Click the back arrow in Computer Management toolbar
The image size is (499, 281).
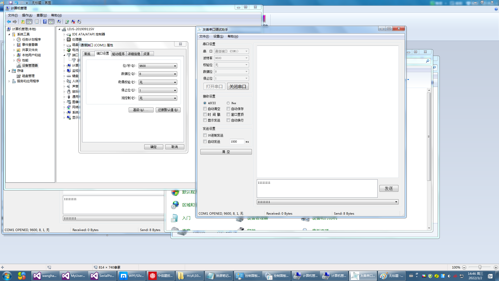(x=9, y=22)
